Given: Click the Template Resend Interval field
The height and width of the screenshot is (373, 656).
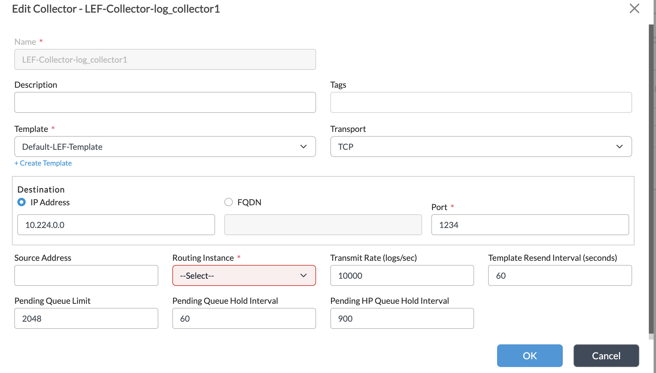Looking at the screenshot, I should (560, 275).
